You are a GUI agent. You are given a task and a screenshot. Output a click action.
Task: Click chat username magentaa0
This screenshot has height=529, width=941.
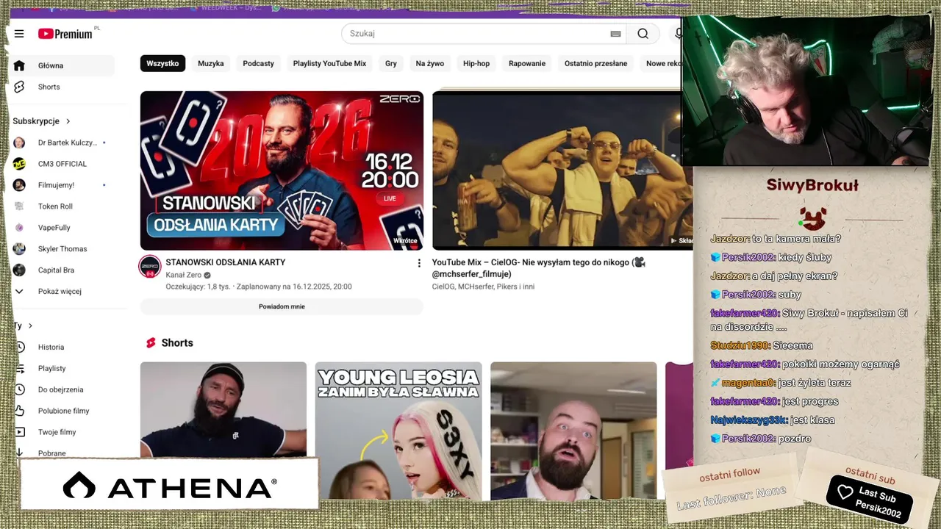coord(748,383)
